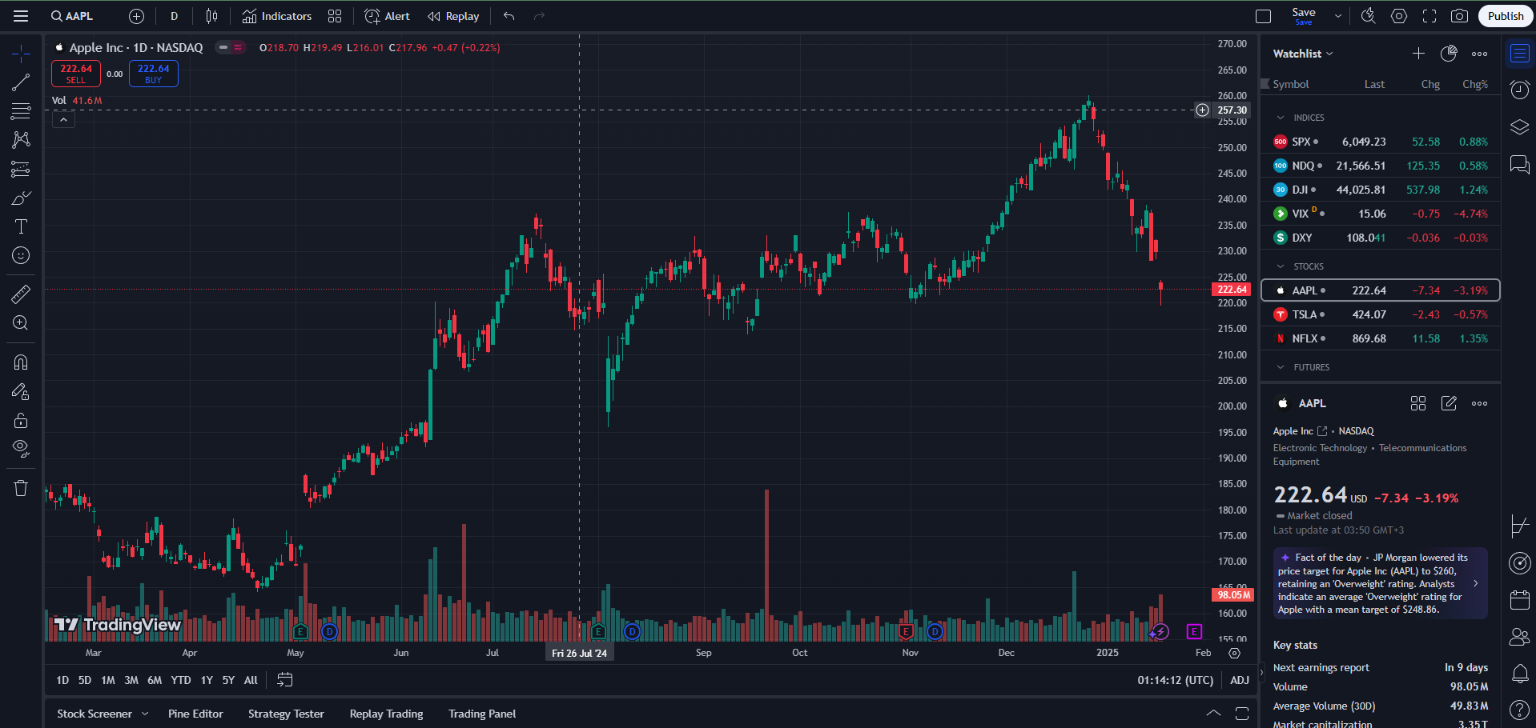Click the Publish button

click(1505, 16)
